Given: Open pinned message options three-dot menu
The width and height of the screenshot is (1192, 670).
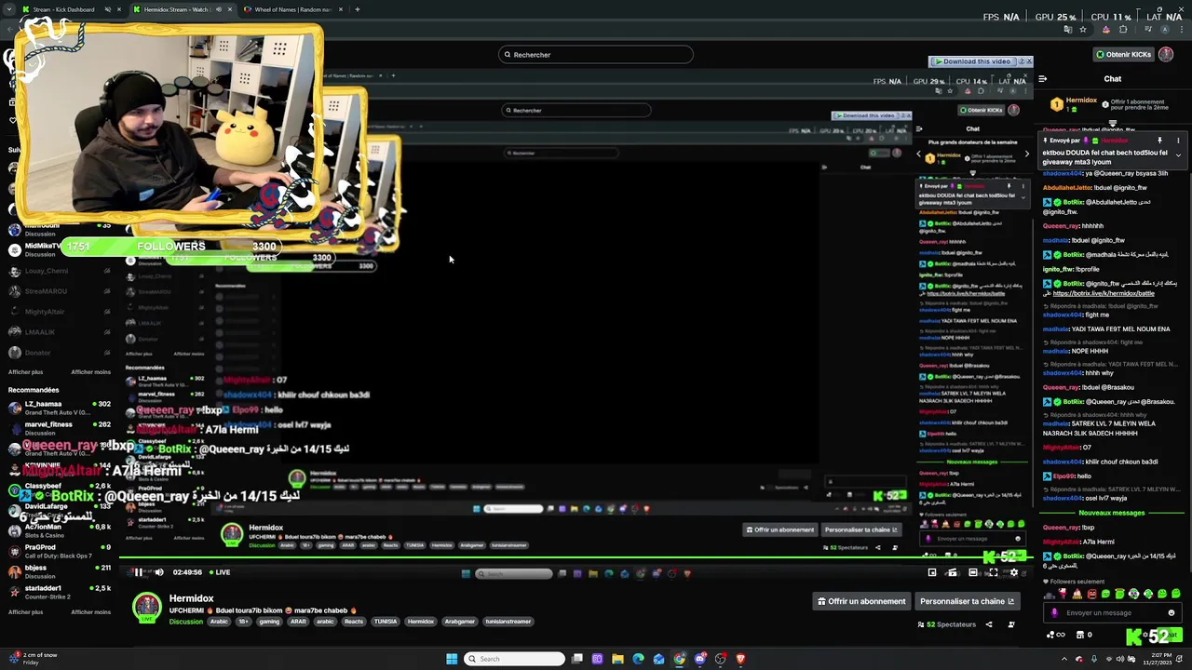Looking at the screenshot, I should pyautogui.click(x=1178, y=141).
